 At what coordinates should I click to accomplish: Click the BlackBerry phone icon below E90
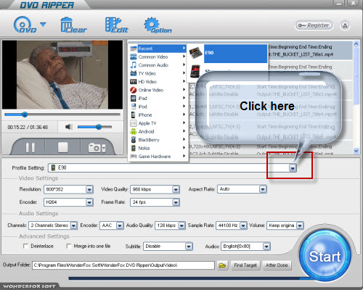[195, 71]
